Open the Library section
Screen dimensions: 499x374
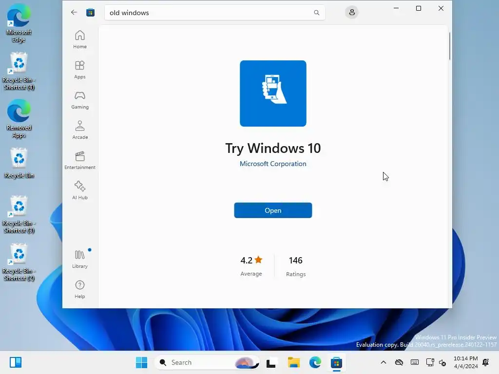(80, 259)
